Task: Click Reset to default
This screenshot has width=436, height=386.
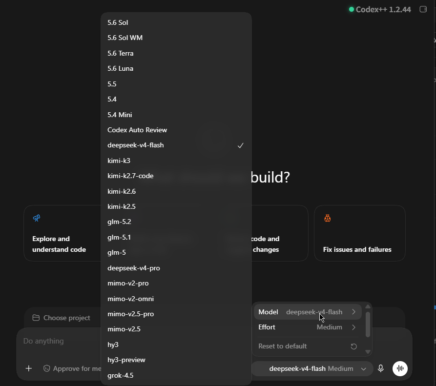Action: tap(308, 346)
